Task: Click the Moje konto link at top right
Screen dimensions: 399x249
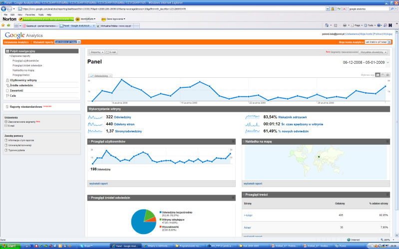Action: pos(366,34)
